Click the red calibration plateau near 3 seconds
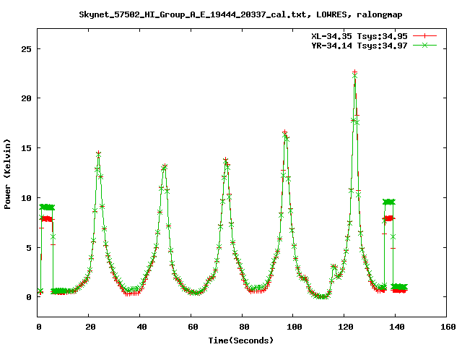Screen dimensions: 462x347 point(47,219)
